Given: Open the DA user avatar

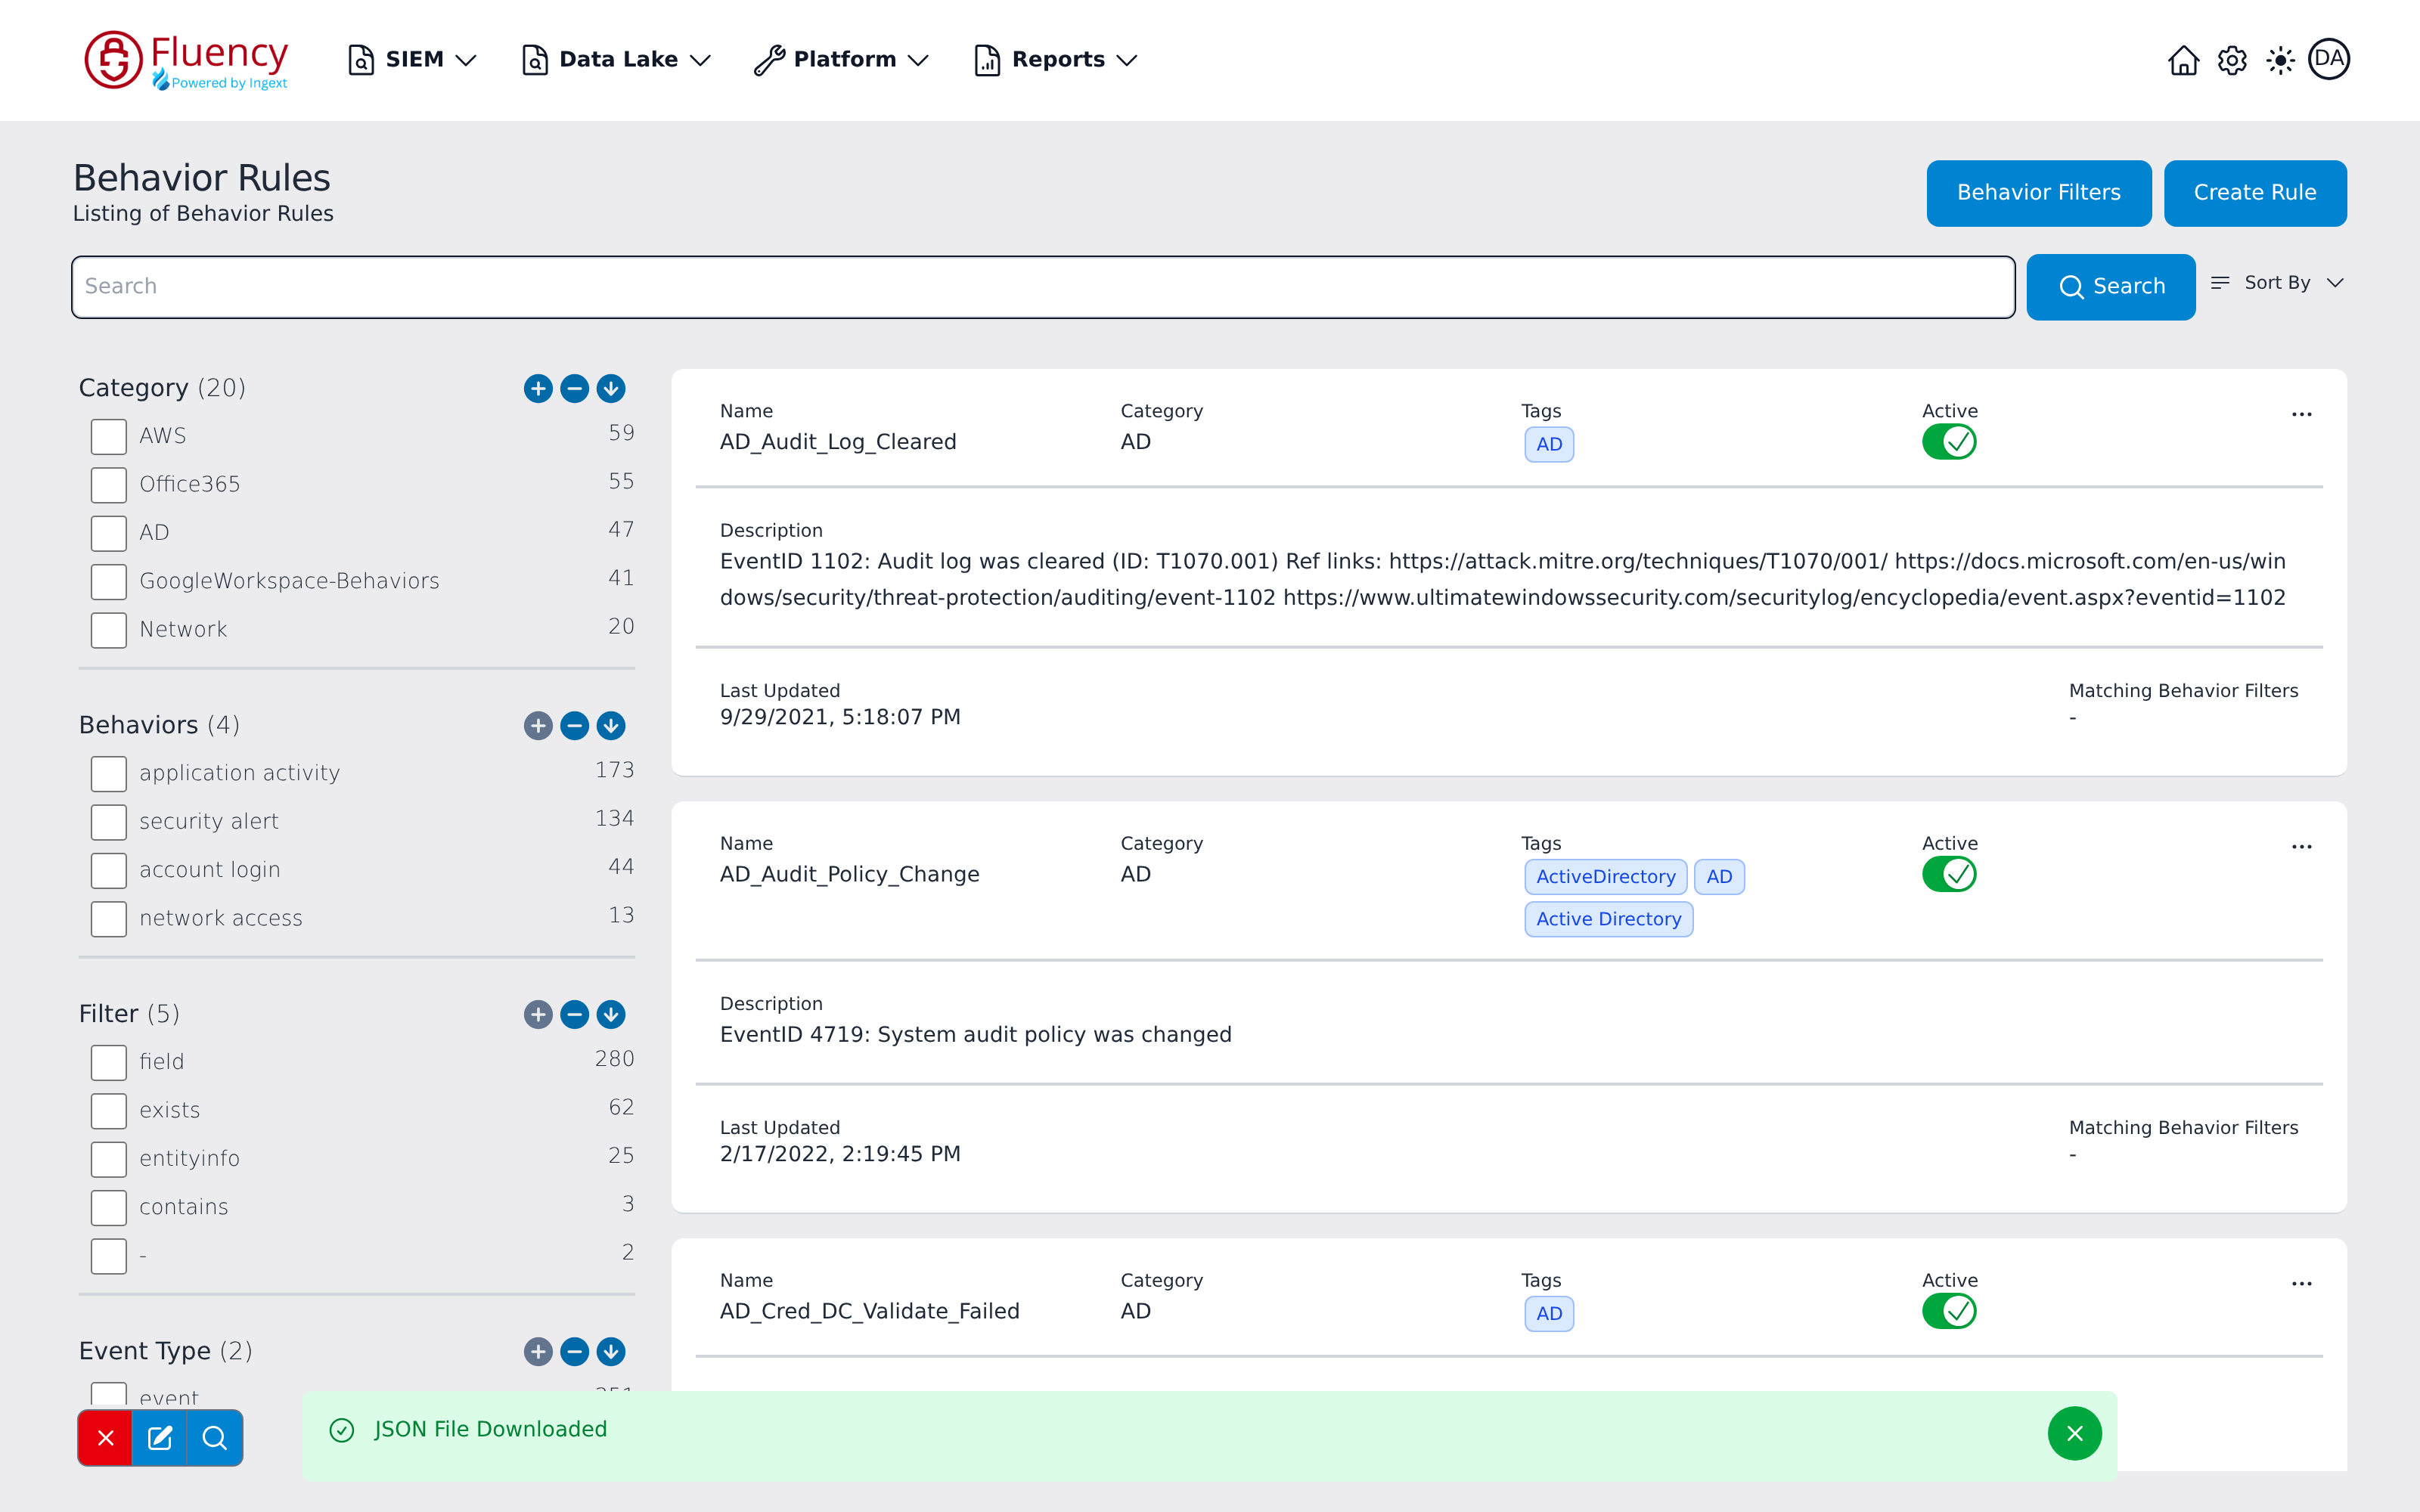Looking at the screenshot, I should [x=2328, y=59].
